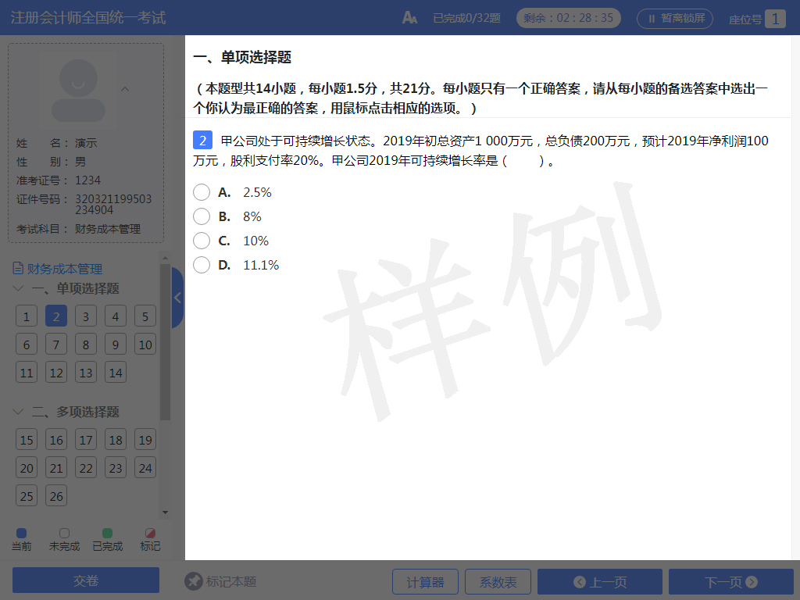Image resolution: width=800 pixels, height=600 pixels.
Task: Collapse the chevron above candidate info panel
Action: coord(125,89)
